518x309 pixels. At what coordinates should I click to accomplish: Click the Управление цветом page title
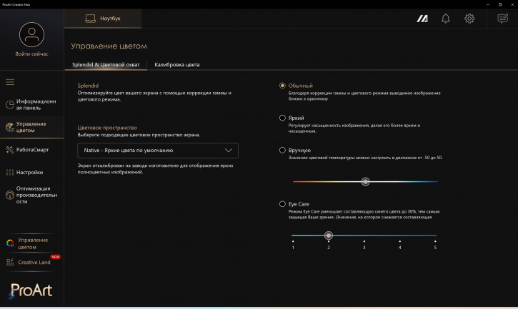(x=109, y=46)
